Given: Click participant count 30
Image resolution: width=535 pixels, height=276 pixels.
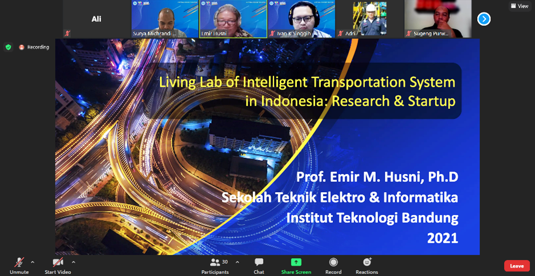Looking at the screenshot, I should tap(225, 262).
